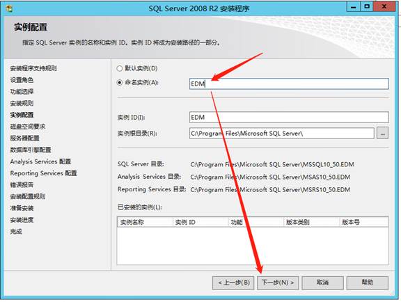Click the 实例 ID(I) input field
Viewport: 401px width, 302px height.
tap(289, 118)
